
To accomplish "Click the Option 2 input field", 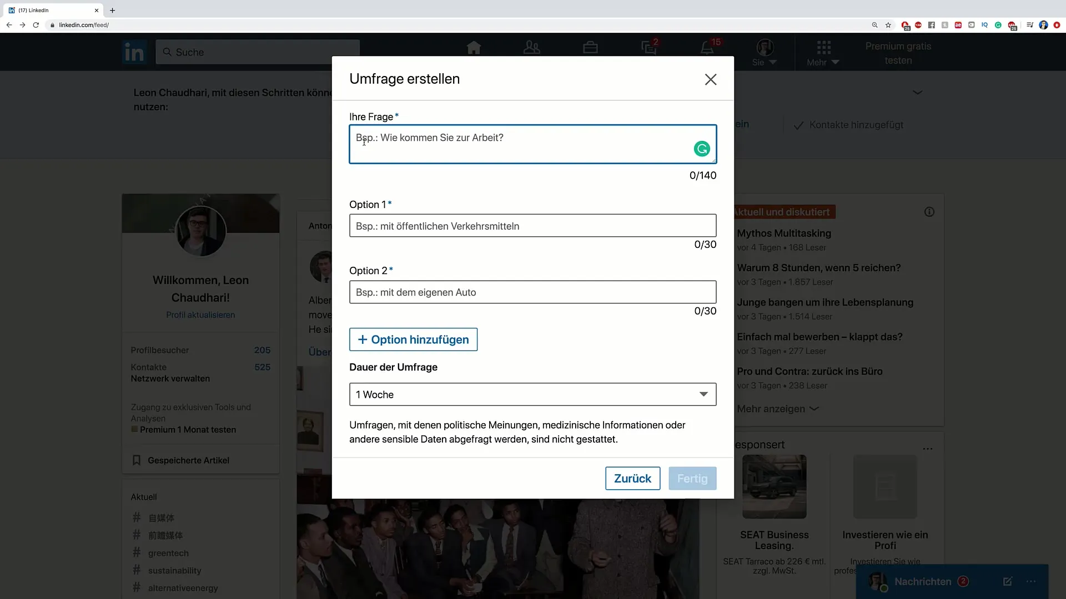I will [533, 292].
